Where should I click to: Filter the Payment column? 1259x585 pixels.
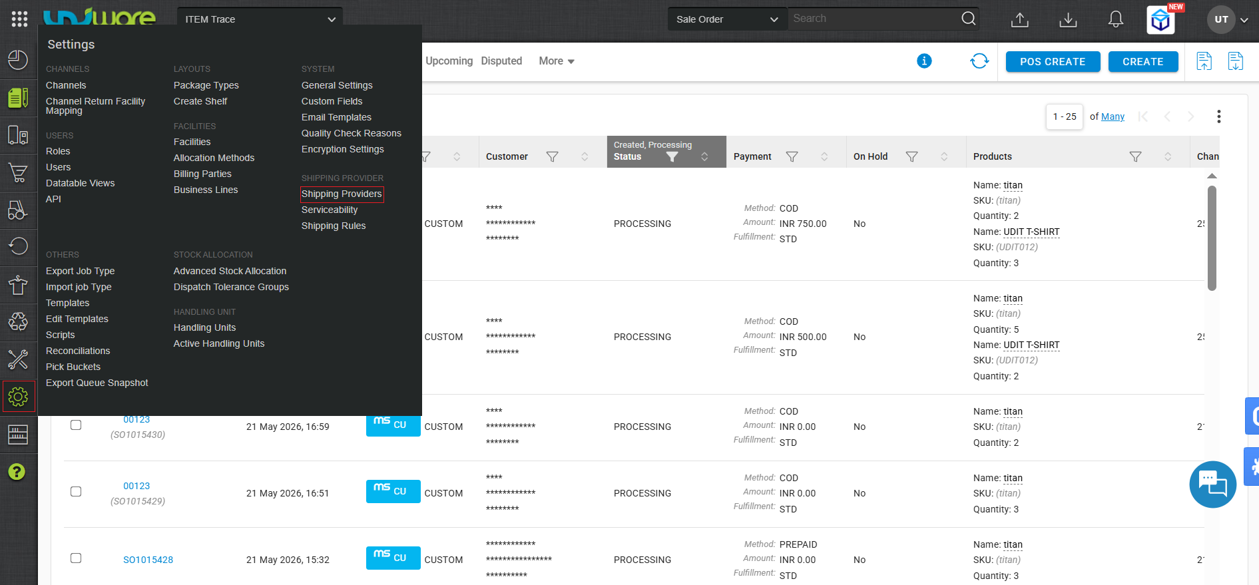(792, 156)
